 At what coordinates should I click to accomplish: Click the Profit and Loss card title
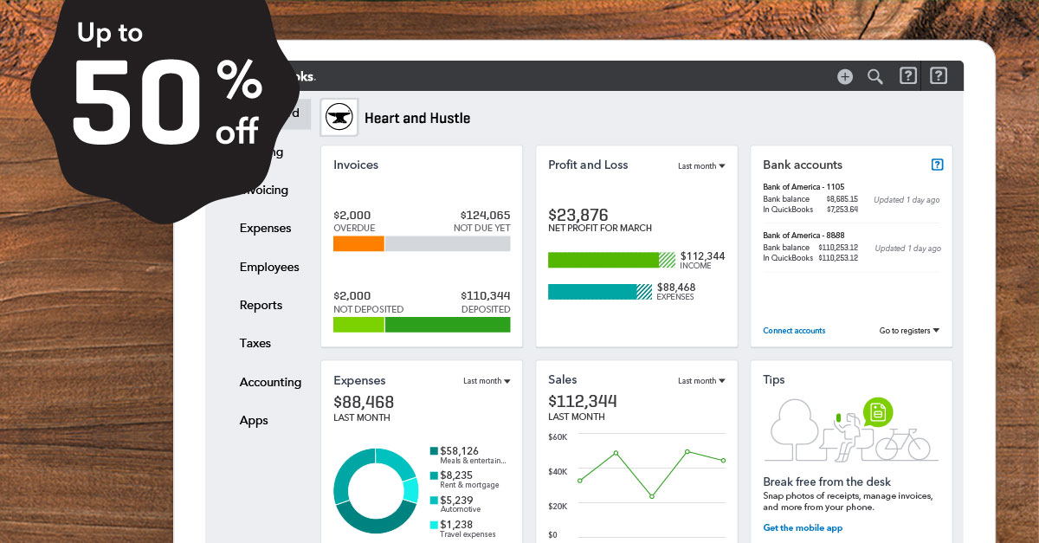tap(588, 165)
